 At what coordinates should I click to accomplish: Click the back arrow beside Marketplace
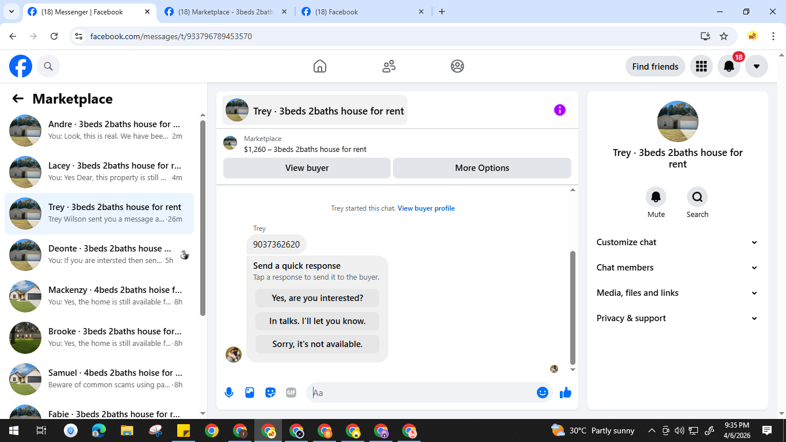pyautogui.click(x=18, y=98)
